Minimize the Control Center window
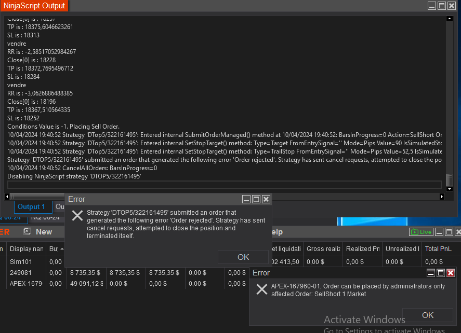 tap(439, 232)
